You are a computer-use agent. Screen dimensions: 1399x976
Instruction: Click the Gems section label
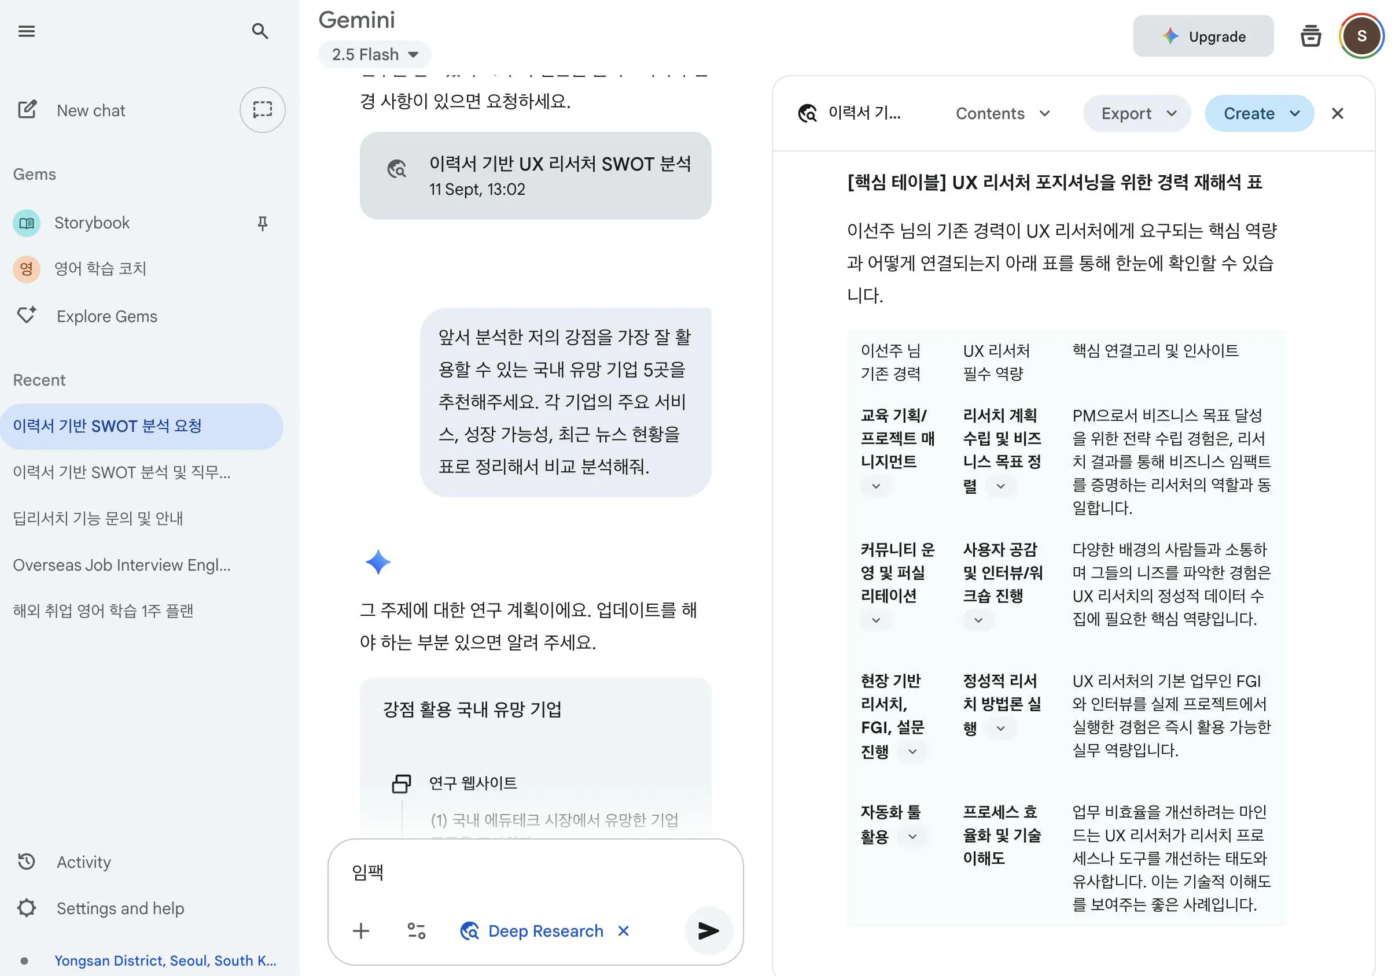pos(34,174)
